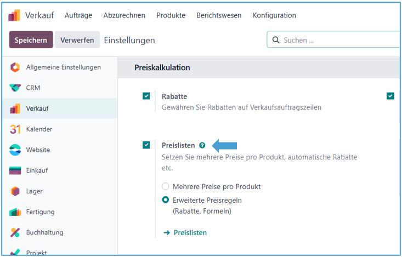Select the CRM settings icon
Image resolution: width=402 pixels, height=257 pixels.
(x=15, y=88)
